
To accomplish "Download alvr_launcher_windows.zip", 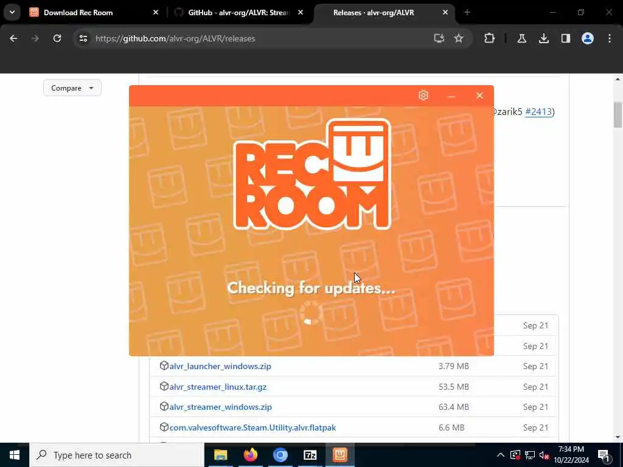I will click(220, 366).
